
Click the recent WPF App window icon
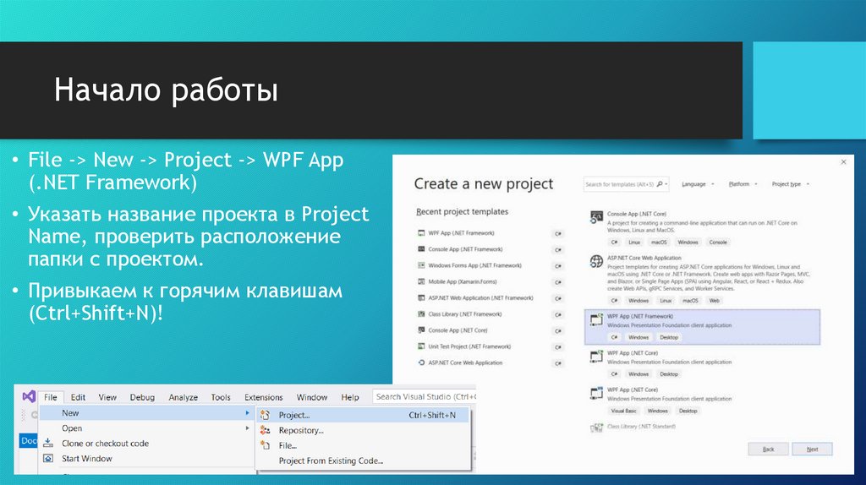coord(421,233)
